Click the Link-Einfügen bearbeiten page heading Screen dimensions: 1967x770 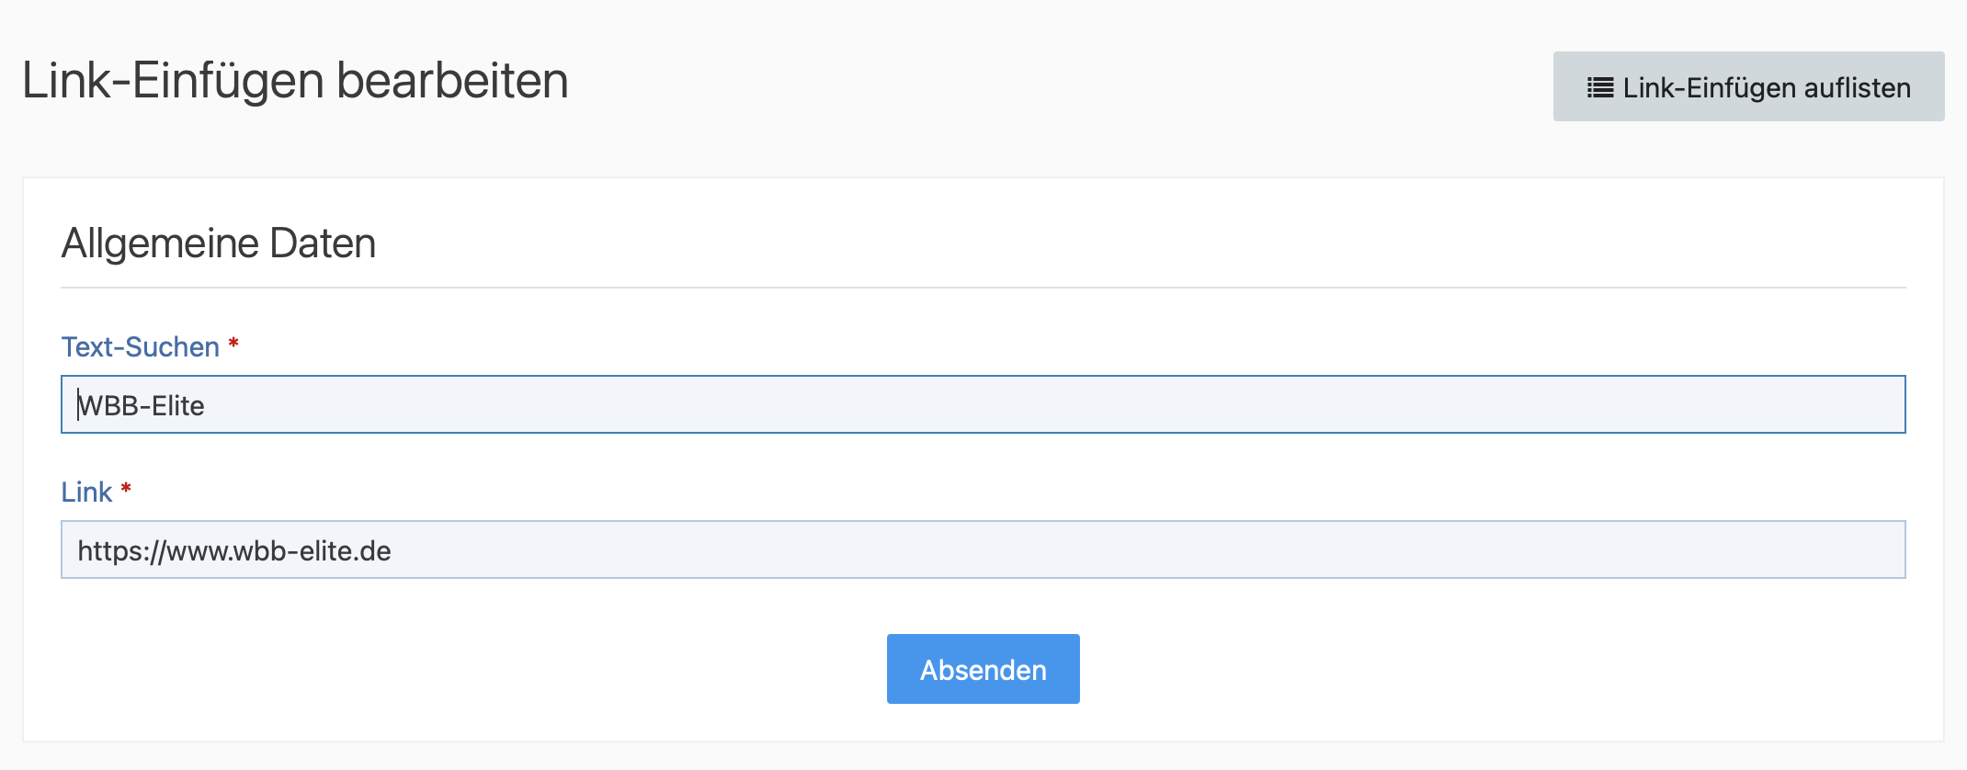295,81
